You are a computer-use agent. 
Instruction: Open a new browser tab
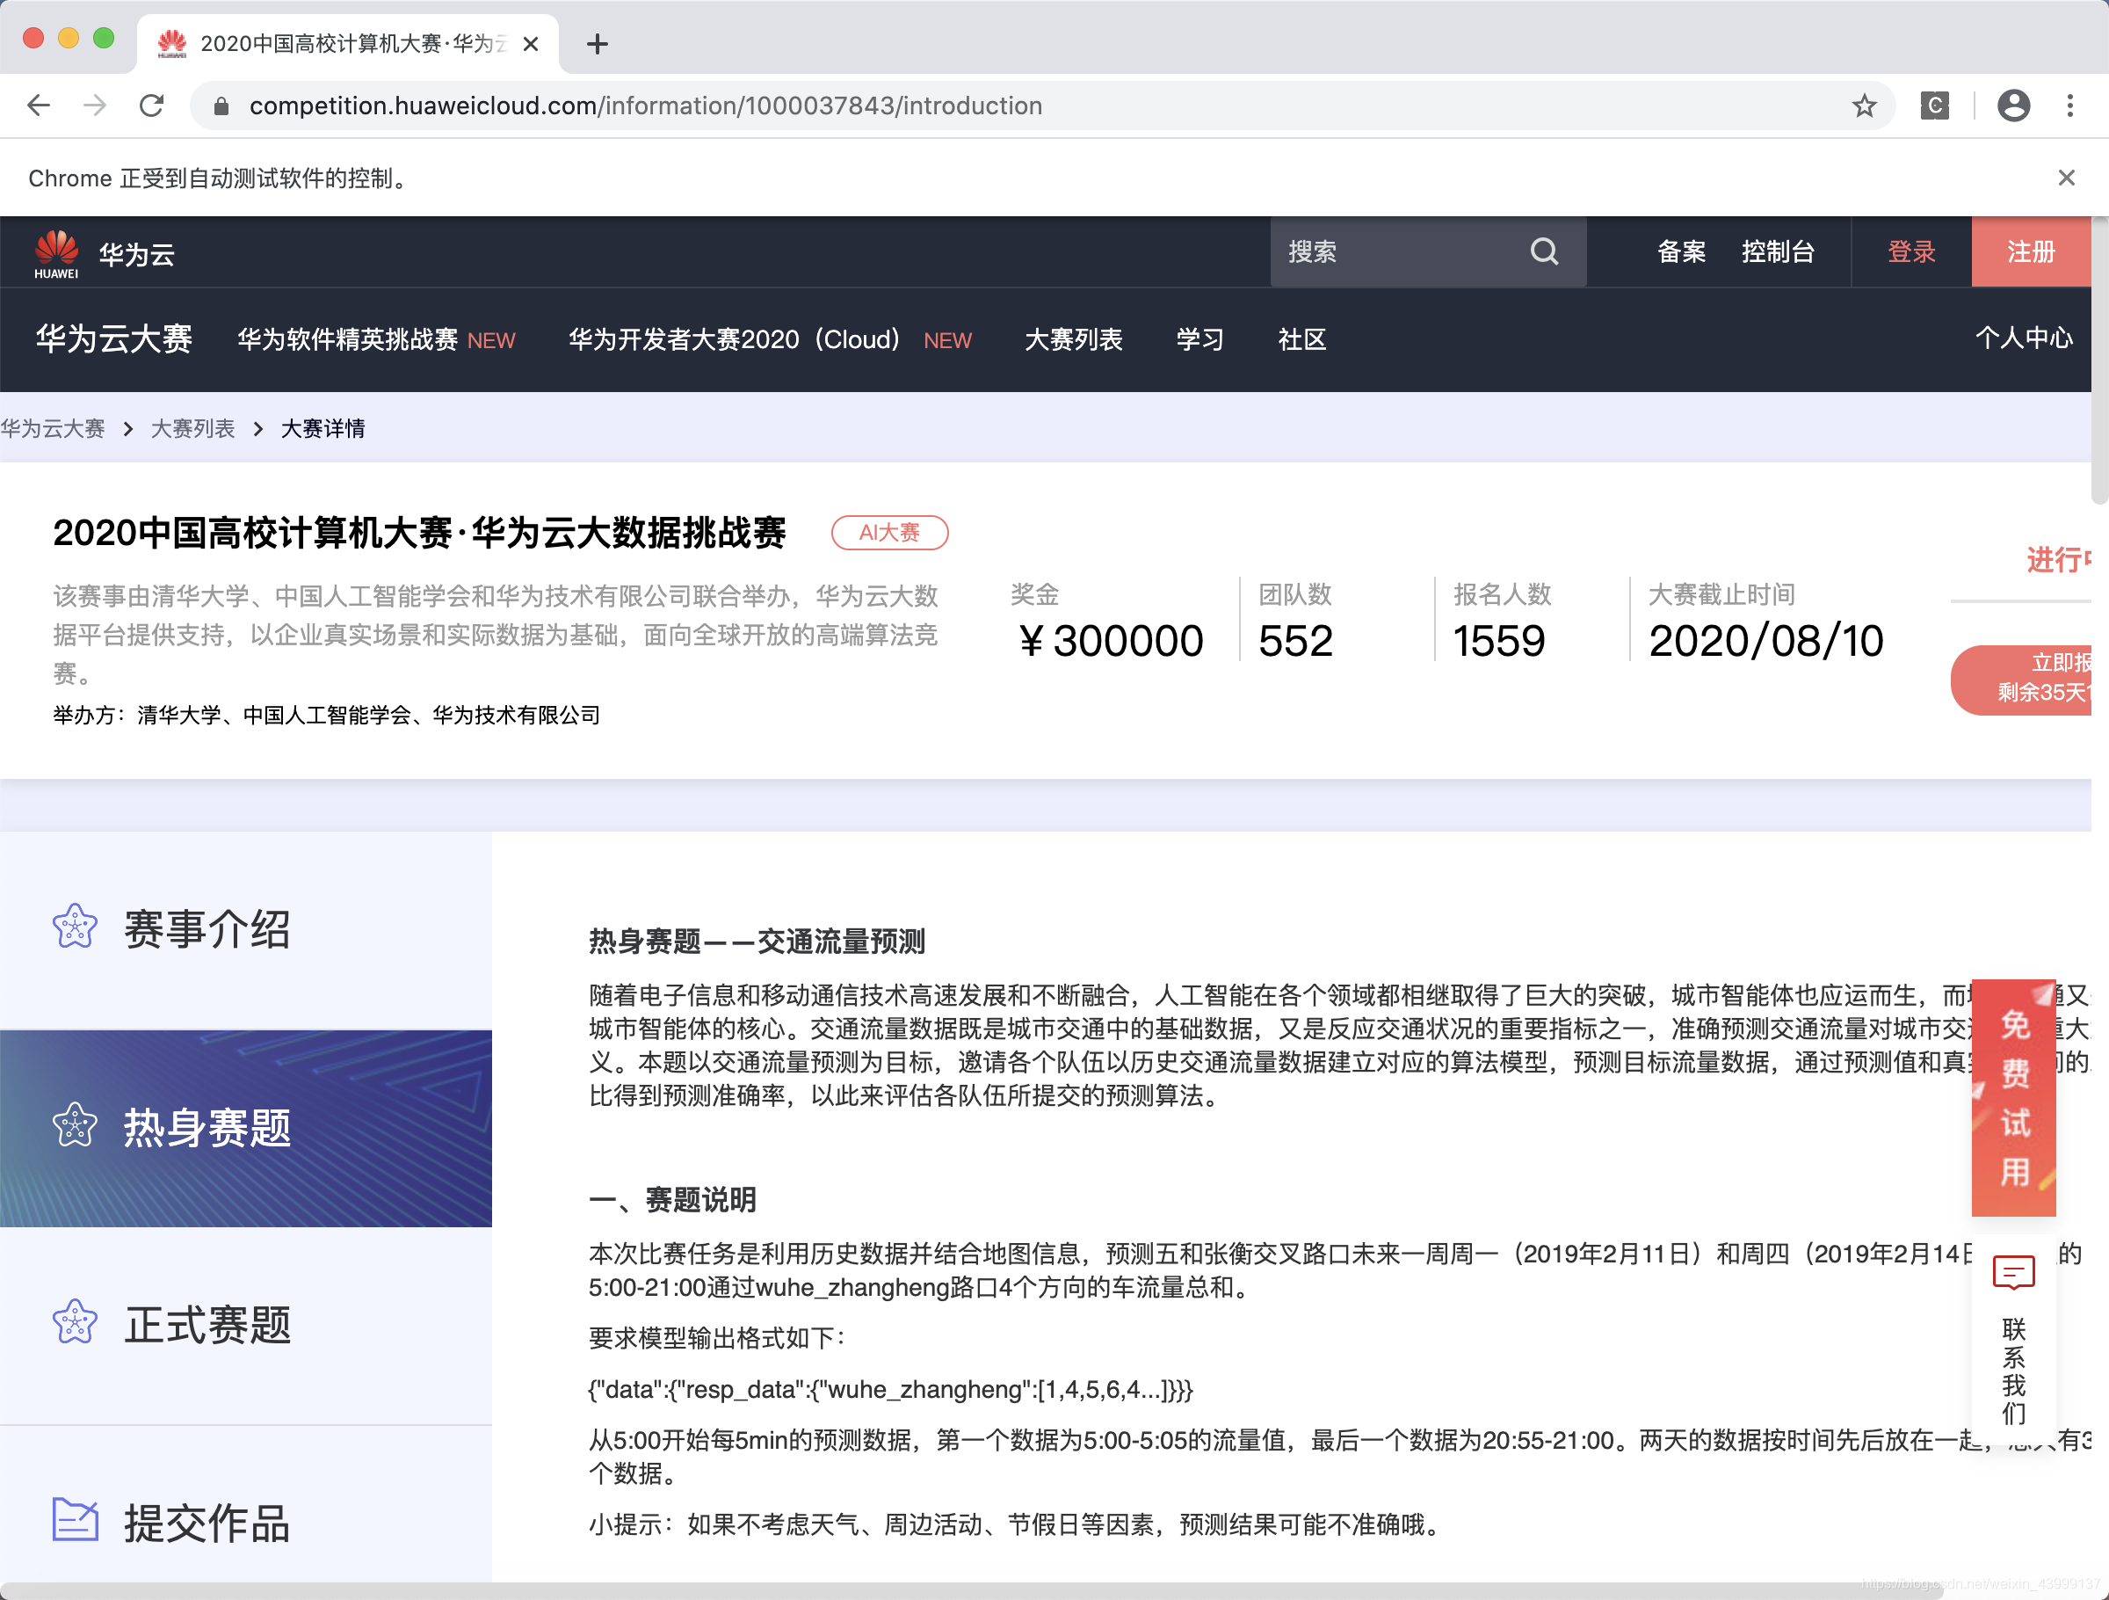click(x=597, y=44)
